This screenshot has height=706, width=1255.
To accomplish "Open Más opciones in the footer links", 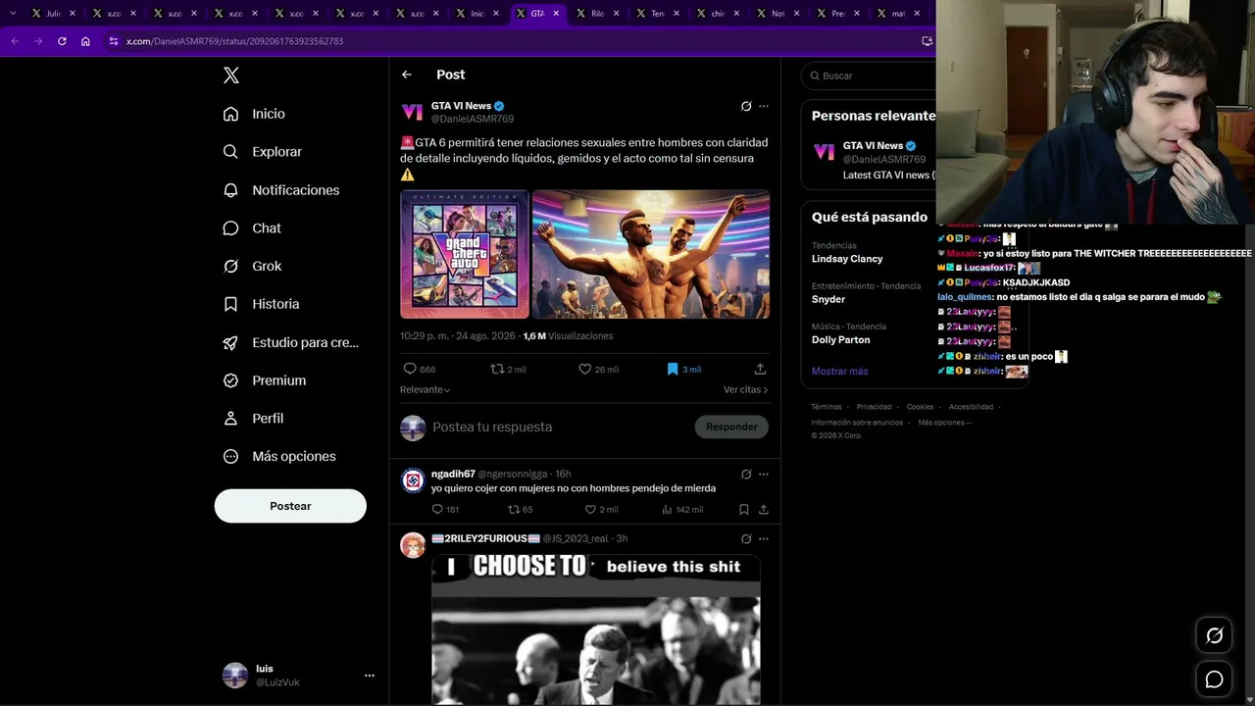I will coord(945,423).
